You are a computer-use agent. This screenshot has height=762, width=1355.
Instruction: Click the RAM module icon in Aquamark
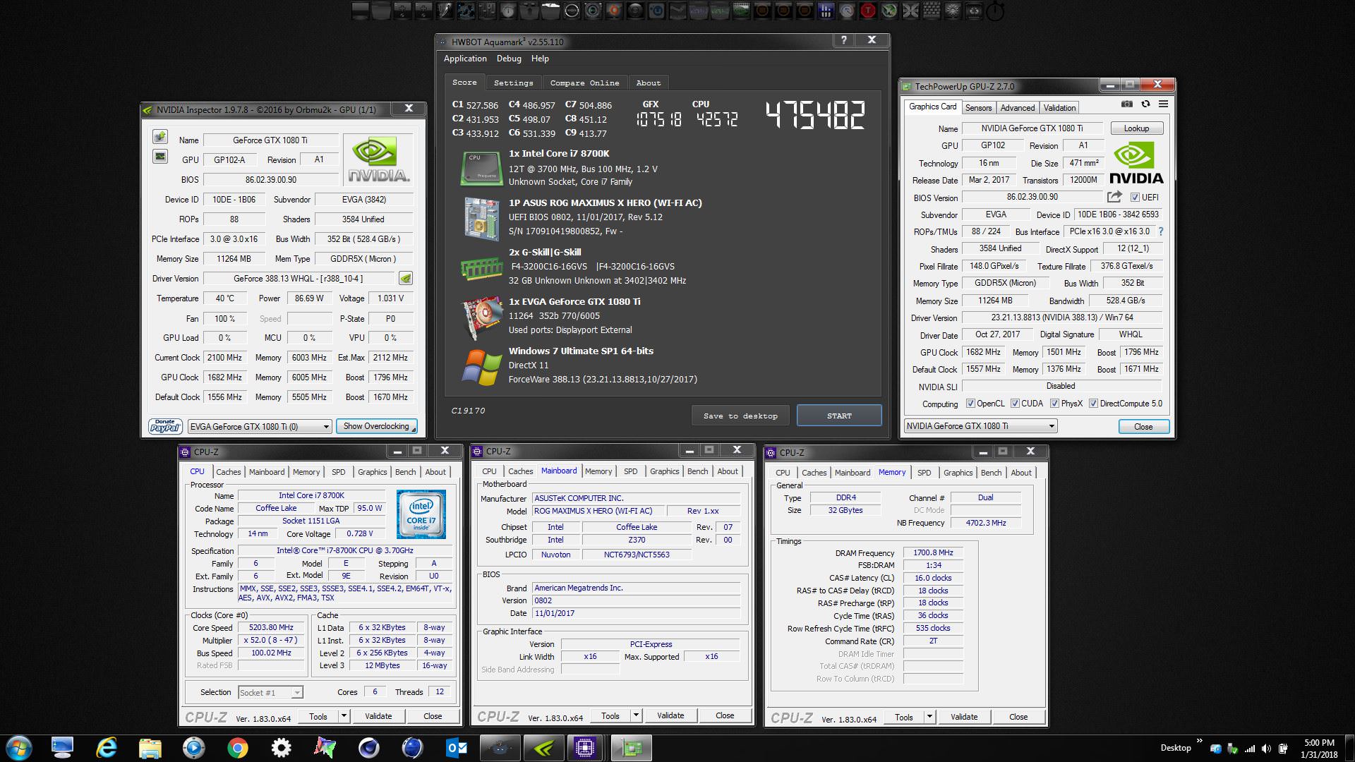pos(481,267)
